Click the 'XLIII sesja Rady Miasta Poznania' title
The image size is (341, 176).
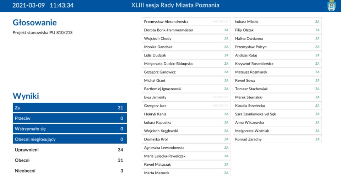pos(175,5)
